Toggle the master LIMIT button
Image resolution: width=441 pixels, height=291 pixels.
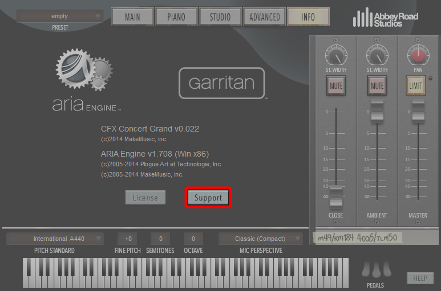coord(416,85)
